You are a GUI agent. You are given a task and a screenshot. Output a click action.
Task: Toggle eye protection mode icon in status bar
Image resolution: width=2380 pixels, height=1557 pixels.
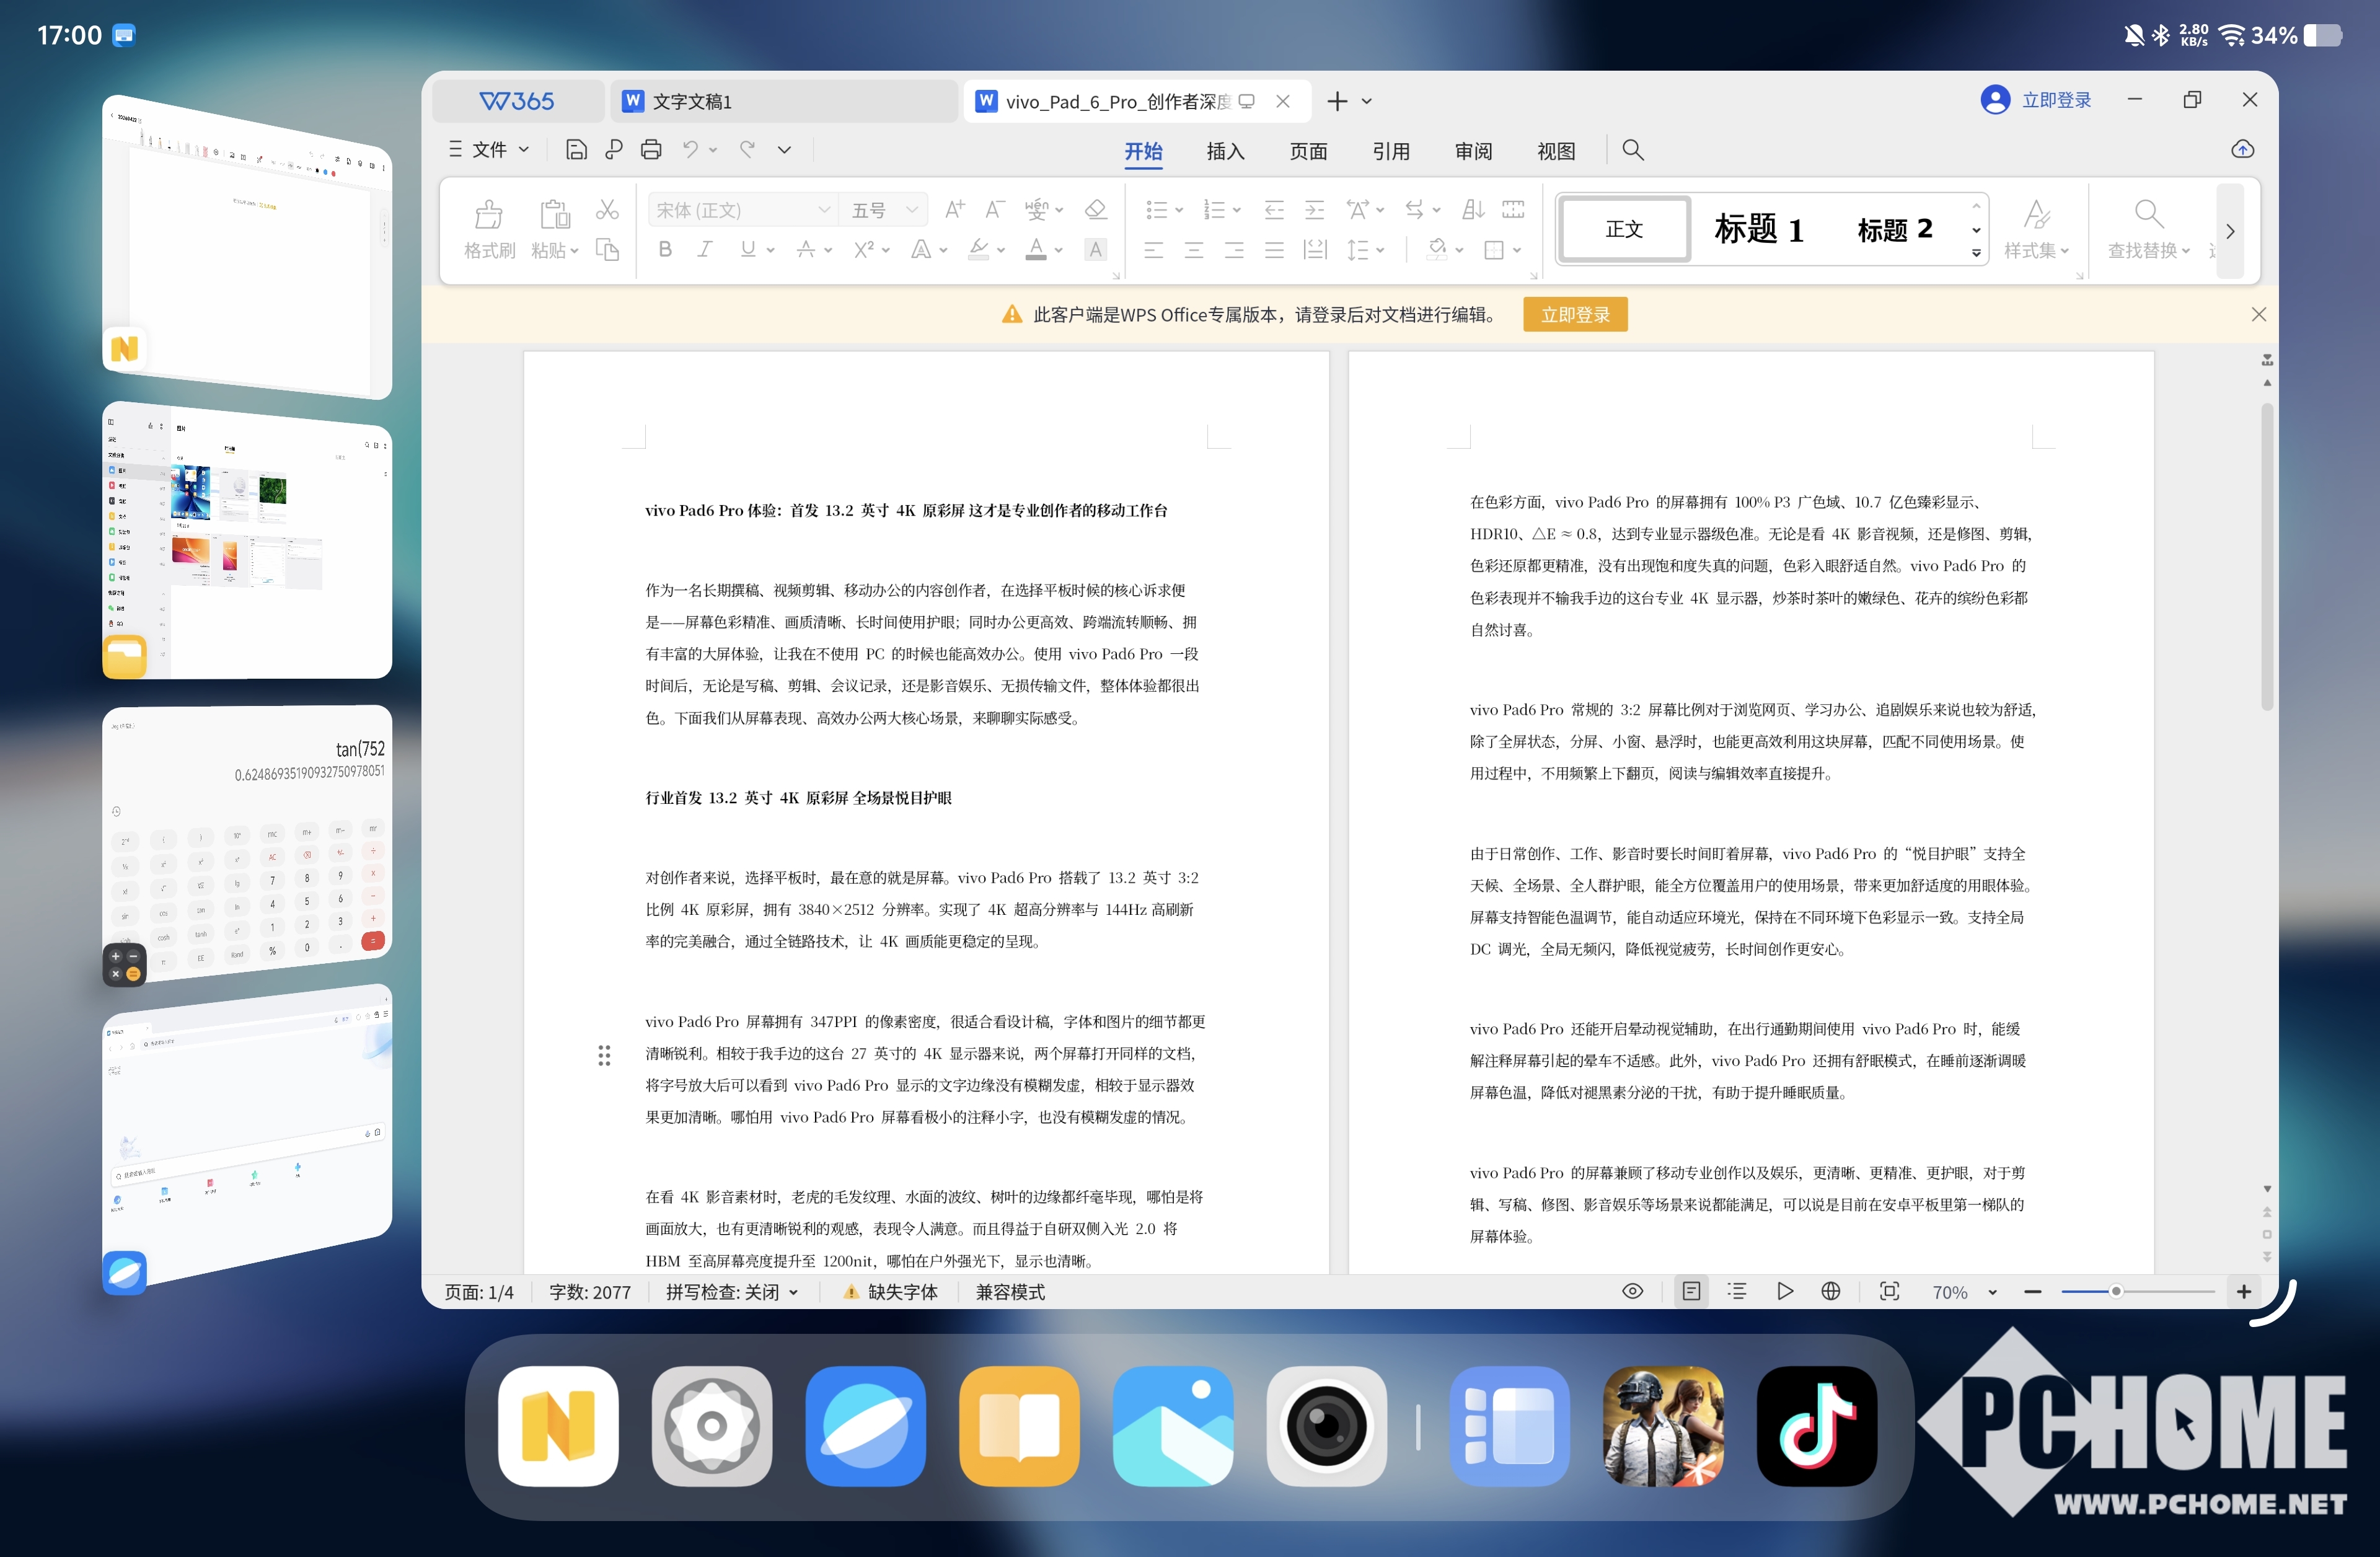[1632, 1291]
